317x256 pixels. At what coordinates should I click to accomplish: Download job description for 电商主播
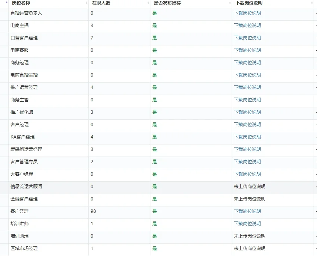click(247, 26)
